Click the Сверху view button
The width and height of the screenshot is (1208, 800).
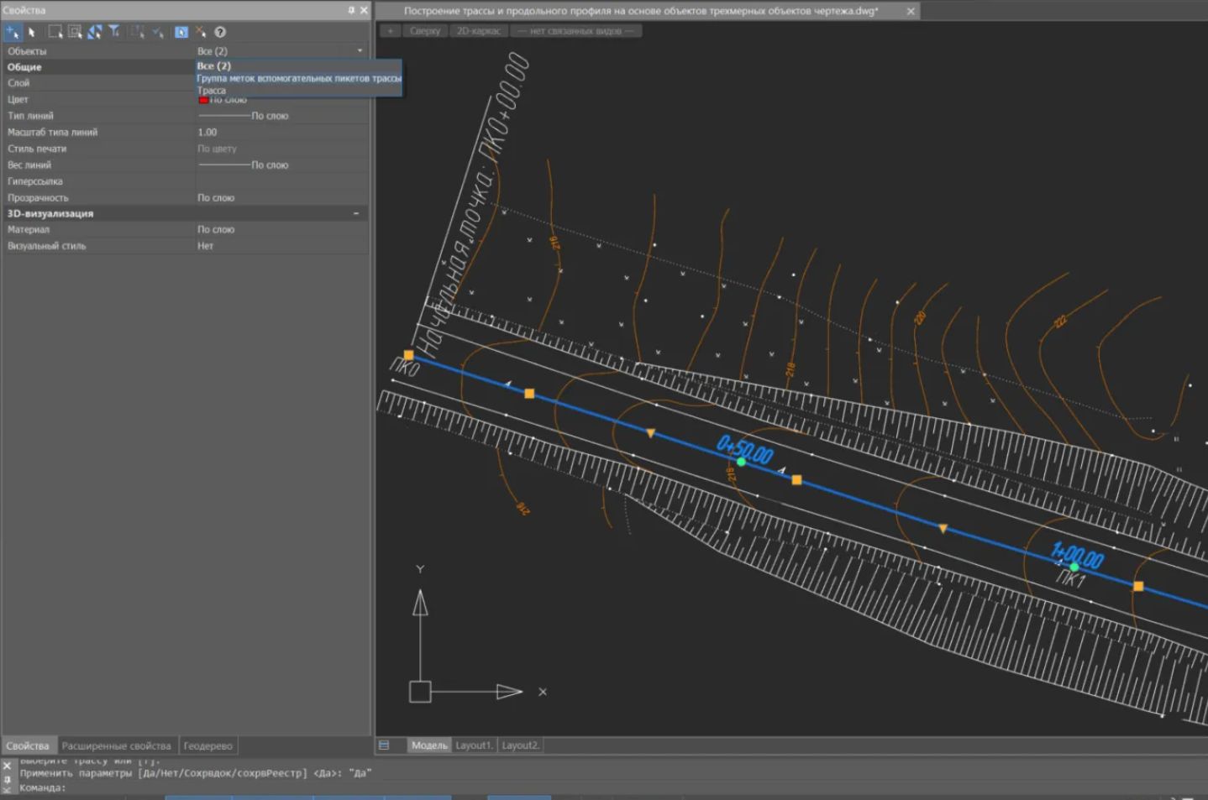(x=425, y=31)
